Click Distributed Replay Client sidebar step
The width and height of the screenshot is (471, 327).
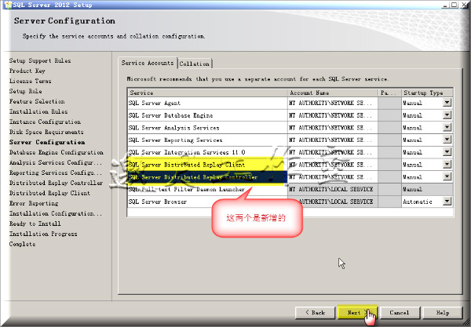[49, 193]
